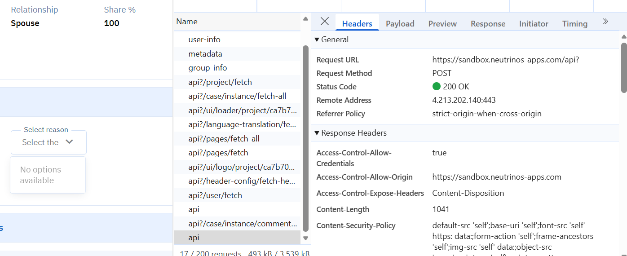Click the Share % value 100
627x256 pixels.
[x=112, y=23]
